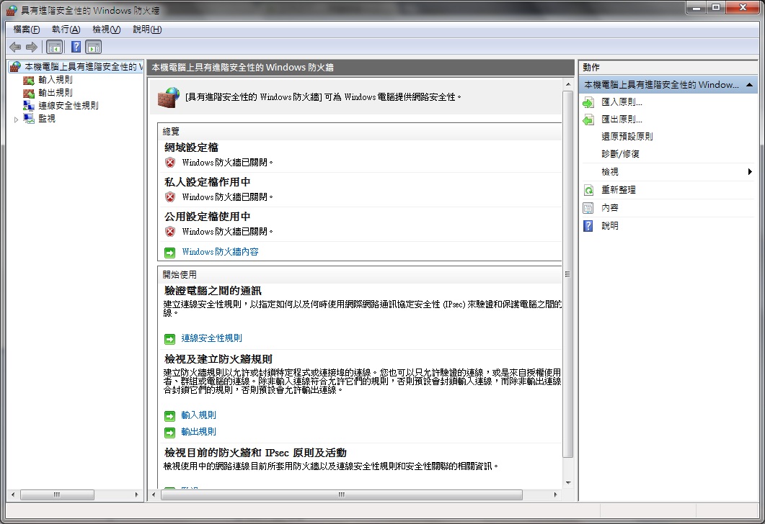The height and width of the screenshot is (524, 765).
Task: Select 還原預設原則 in Actions pane
Action: [627, 136]
